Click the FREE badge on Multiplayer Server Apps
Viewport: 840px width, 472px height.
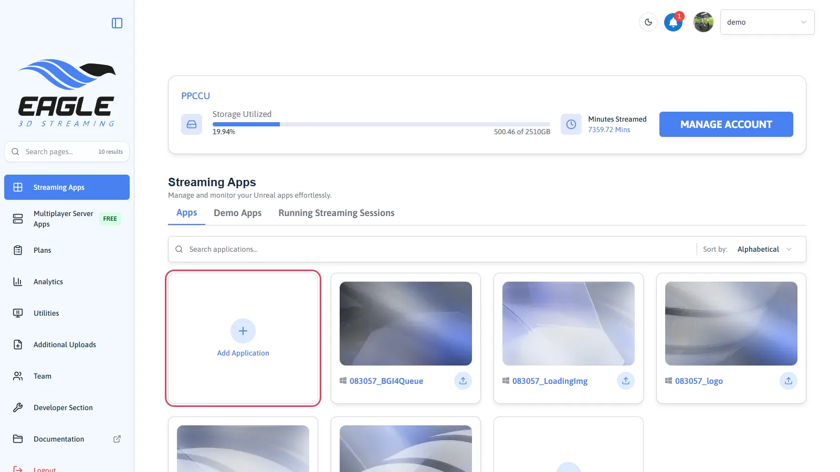tap(110, 219)
